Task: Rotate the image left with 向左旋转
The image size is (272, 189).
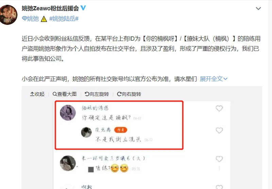Action: pyautogui.click(x=97, y=94)
